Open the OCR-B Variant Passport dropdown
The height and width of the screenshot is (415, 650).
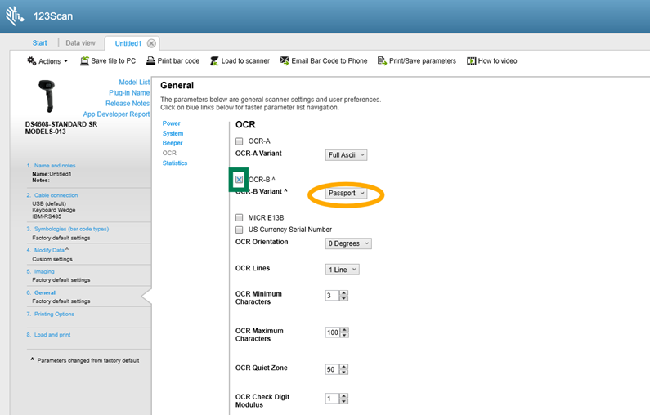point(346,194)
